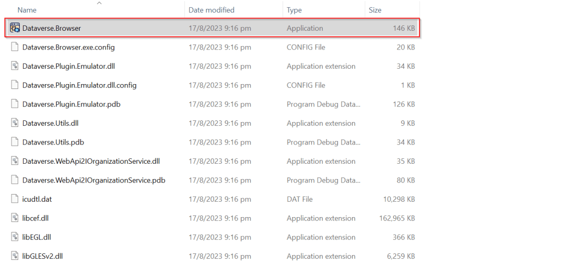Click the Dataverse.WebApi2IOrganizationService.dll file icon
Image resolution: width=563 pixels, height=266 pixels.
click(x=15, y=161)
